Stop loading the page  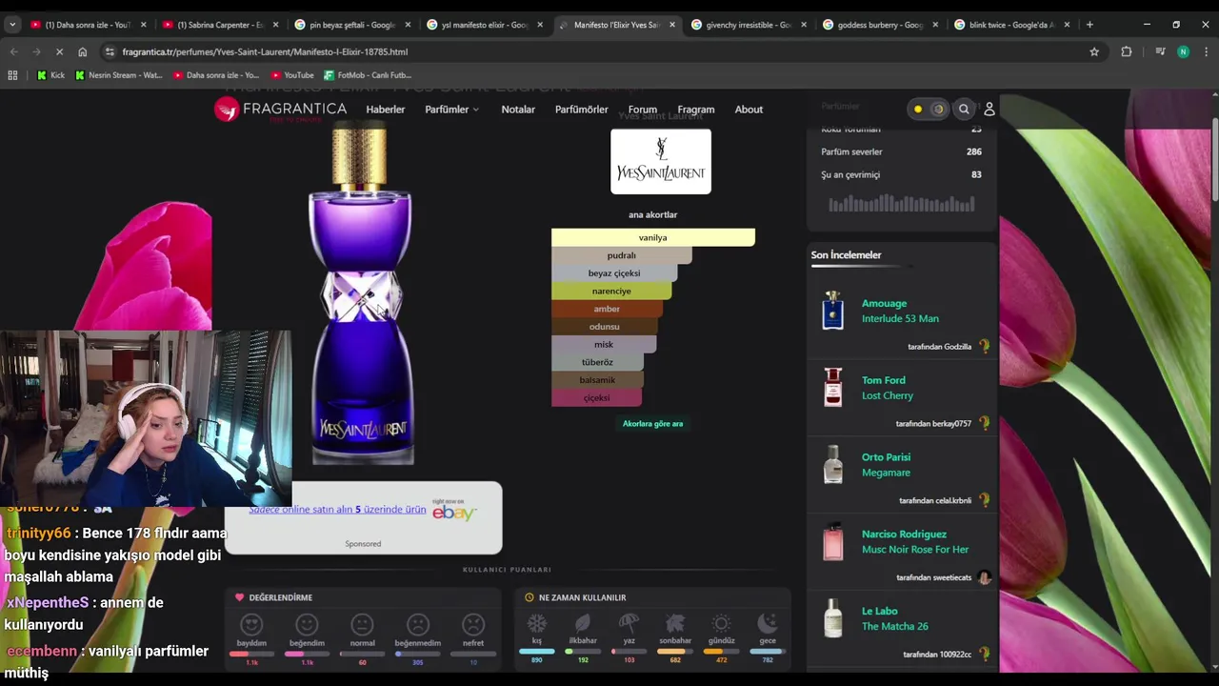(x=59, y=51)
